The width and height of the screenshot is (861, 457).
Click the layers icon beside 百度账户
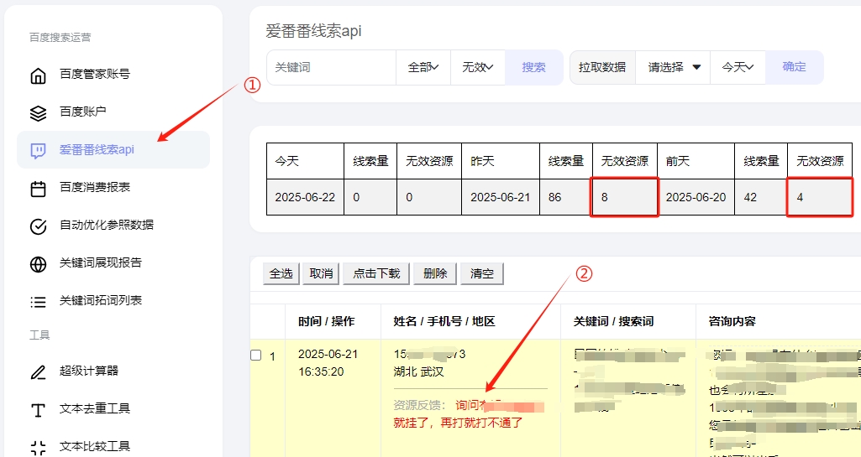[38, 112]
